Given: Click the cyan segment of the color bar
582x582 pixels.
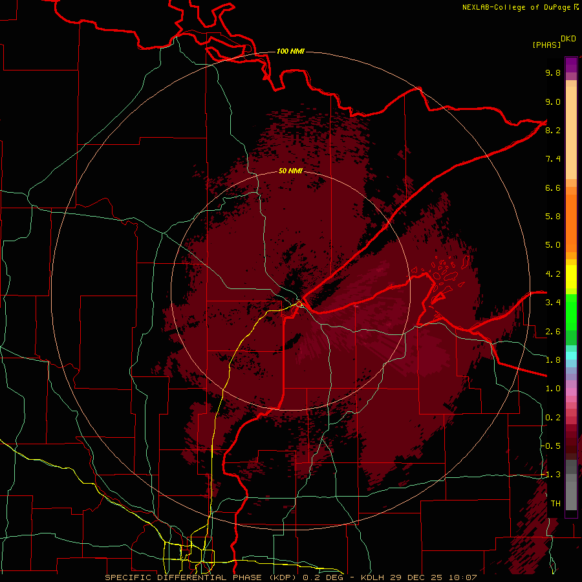Looking at the screenshot, I should point(571,356).
